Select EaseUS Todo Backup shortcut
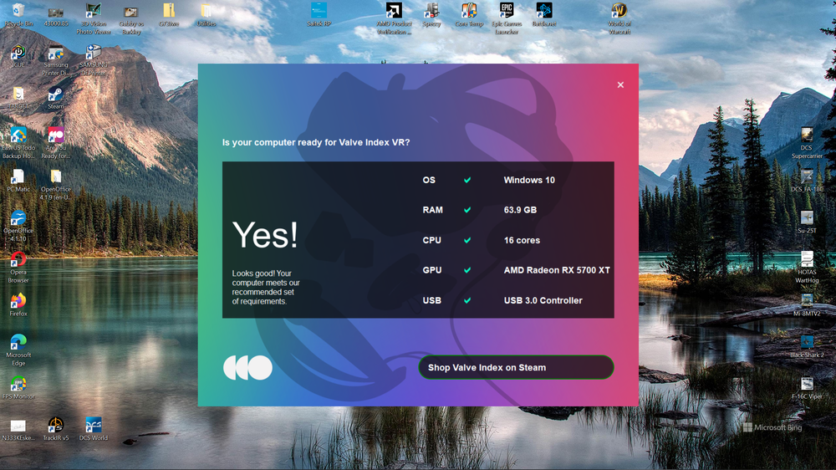Viewport: 836px width, 470px height. point(18,143)
